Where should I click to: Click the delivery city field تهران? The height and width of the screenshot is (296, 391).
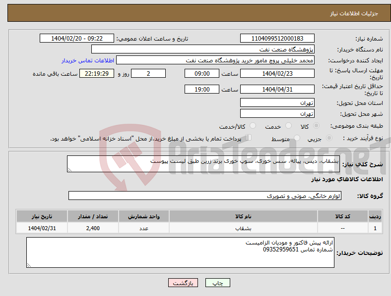coord(277,113)
